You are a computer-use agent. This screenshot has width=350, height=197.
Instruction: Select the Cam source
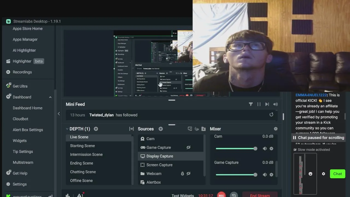[171, 139]
